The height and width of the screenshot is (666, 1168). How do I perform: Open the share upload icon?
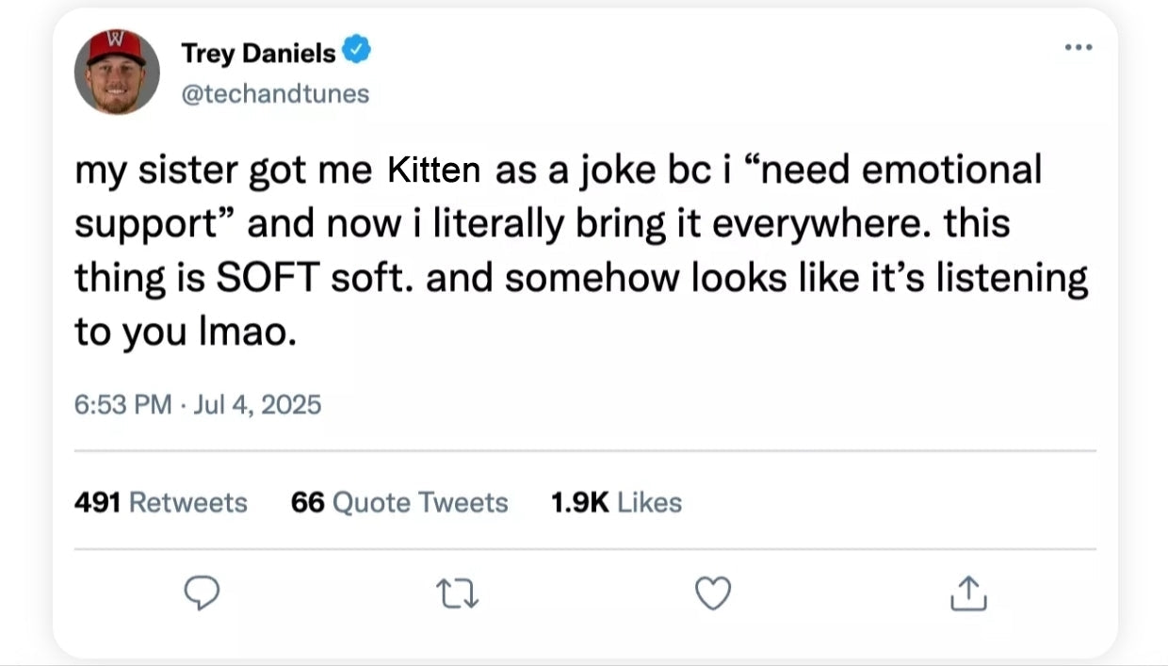pos(967,593)
